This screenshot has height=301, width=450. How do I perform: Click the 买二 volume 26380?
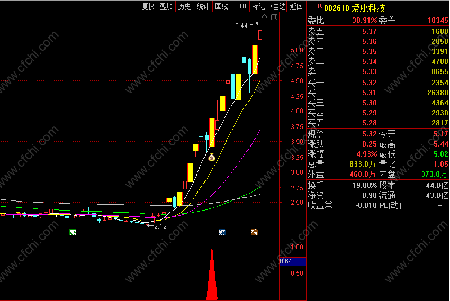tap(437, 93)
